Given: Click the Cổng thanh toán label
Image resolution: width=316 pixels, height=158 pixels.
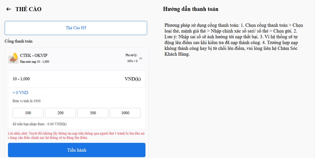Looking at the screenshot, I should click(x=19, y=41).
